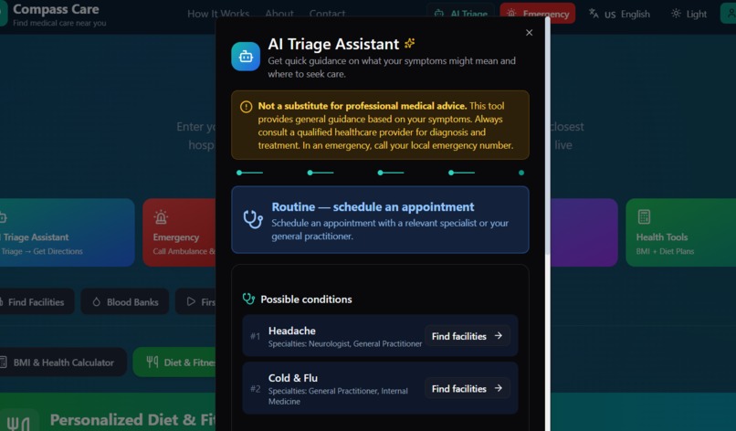Click the play icon on the First chip
Viewport: 736px width, 431px height.
pos(191,301)
